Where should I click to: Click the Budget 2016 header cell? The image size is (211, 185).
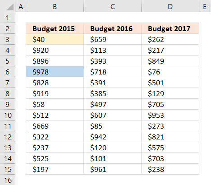tap(112, 28)
